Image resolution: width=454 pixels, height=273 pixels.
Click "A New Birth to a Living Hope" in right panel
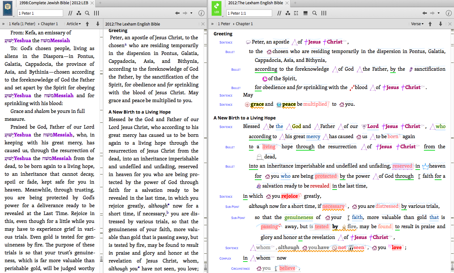(245, 118)
